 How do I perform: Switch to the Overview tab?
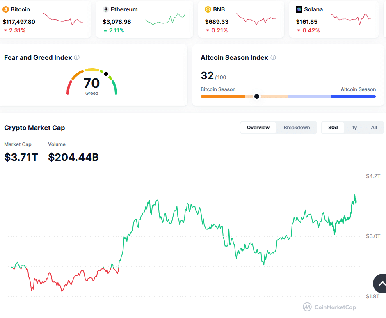(258, 128)
